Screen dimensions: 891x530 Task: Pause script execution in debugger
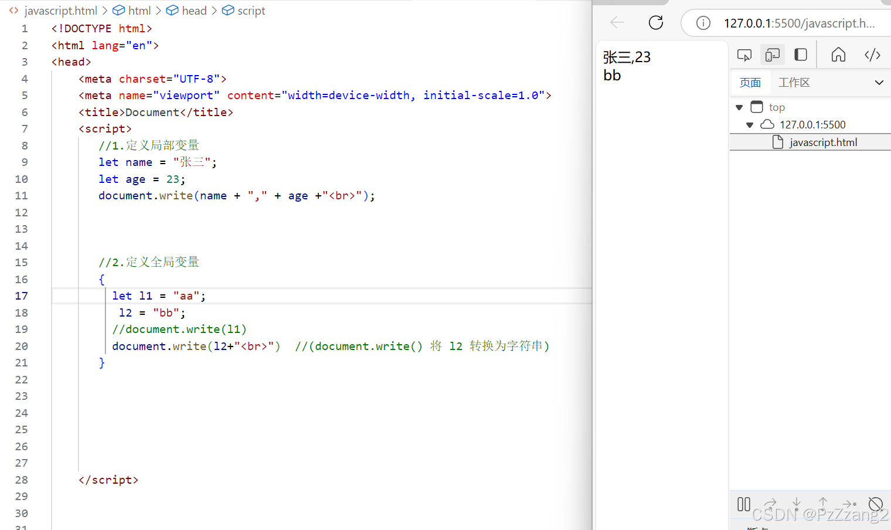click(x=744, y=504)
